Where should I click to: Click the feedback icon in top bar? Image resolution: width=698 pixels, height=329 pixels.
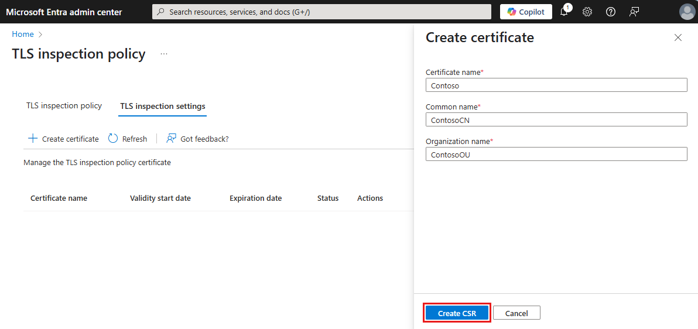[x=634, y=12]
